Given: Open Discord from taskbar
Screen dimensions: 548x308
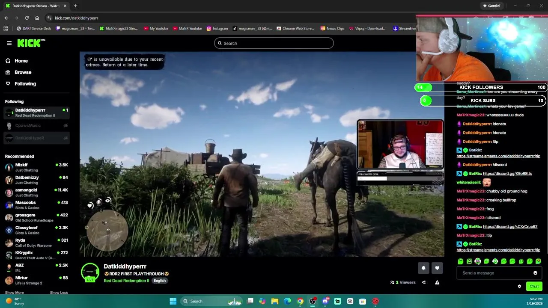Looking at the screenshot, I should [x=325, y=301].
